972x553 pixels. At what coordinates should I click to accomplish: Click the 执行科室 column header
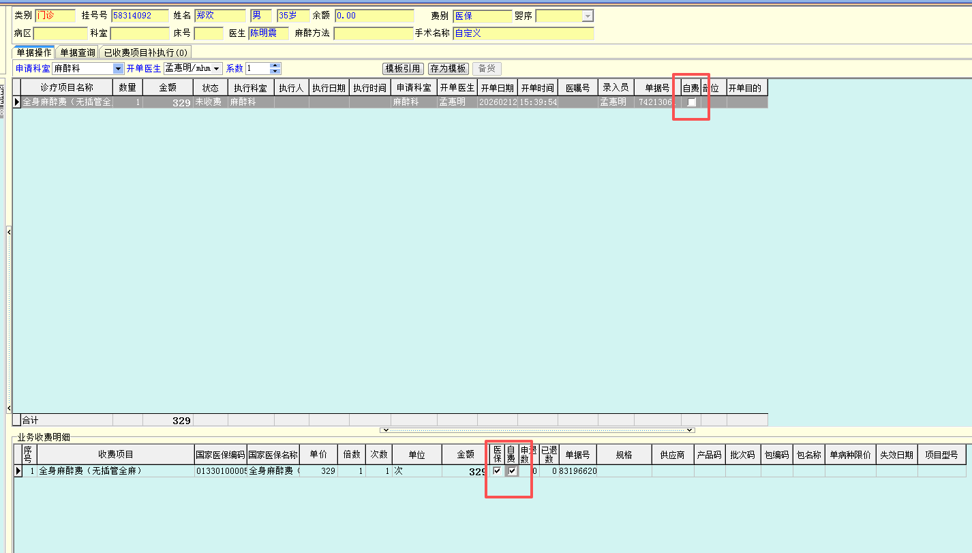tap(251, 88)
